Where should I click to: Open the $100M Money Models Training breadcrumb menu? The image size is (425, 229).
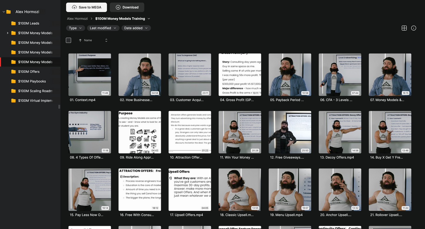pos(149,19)
